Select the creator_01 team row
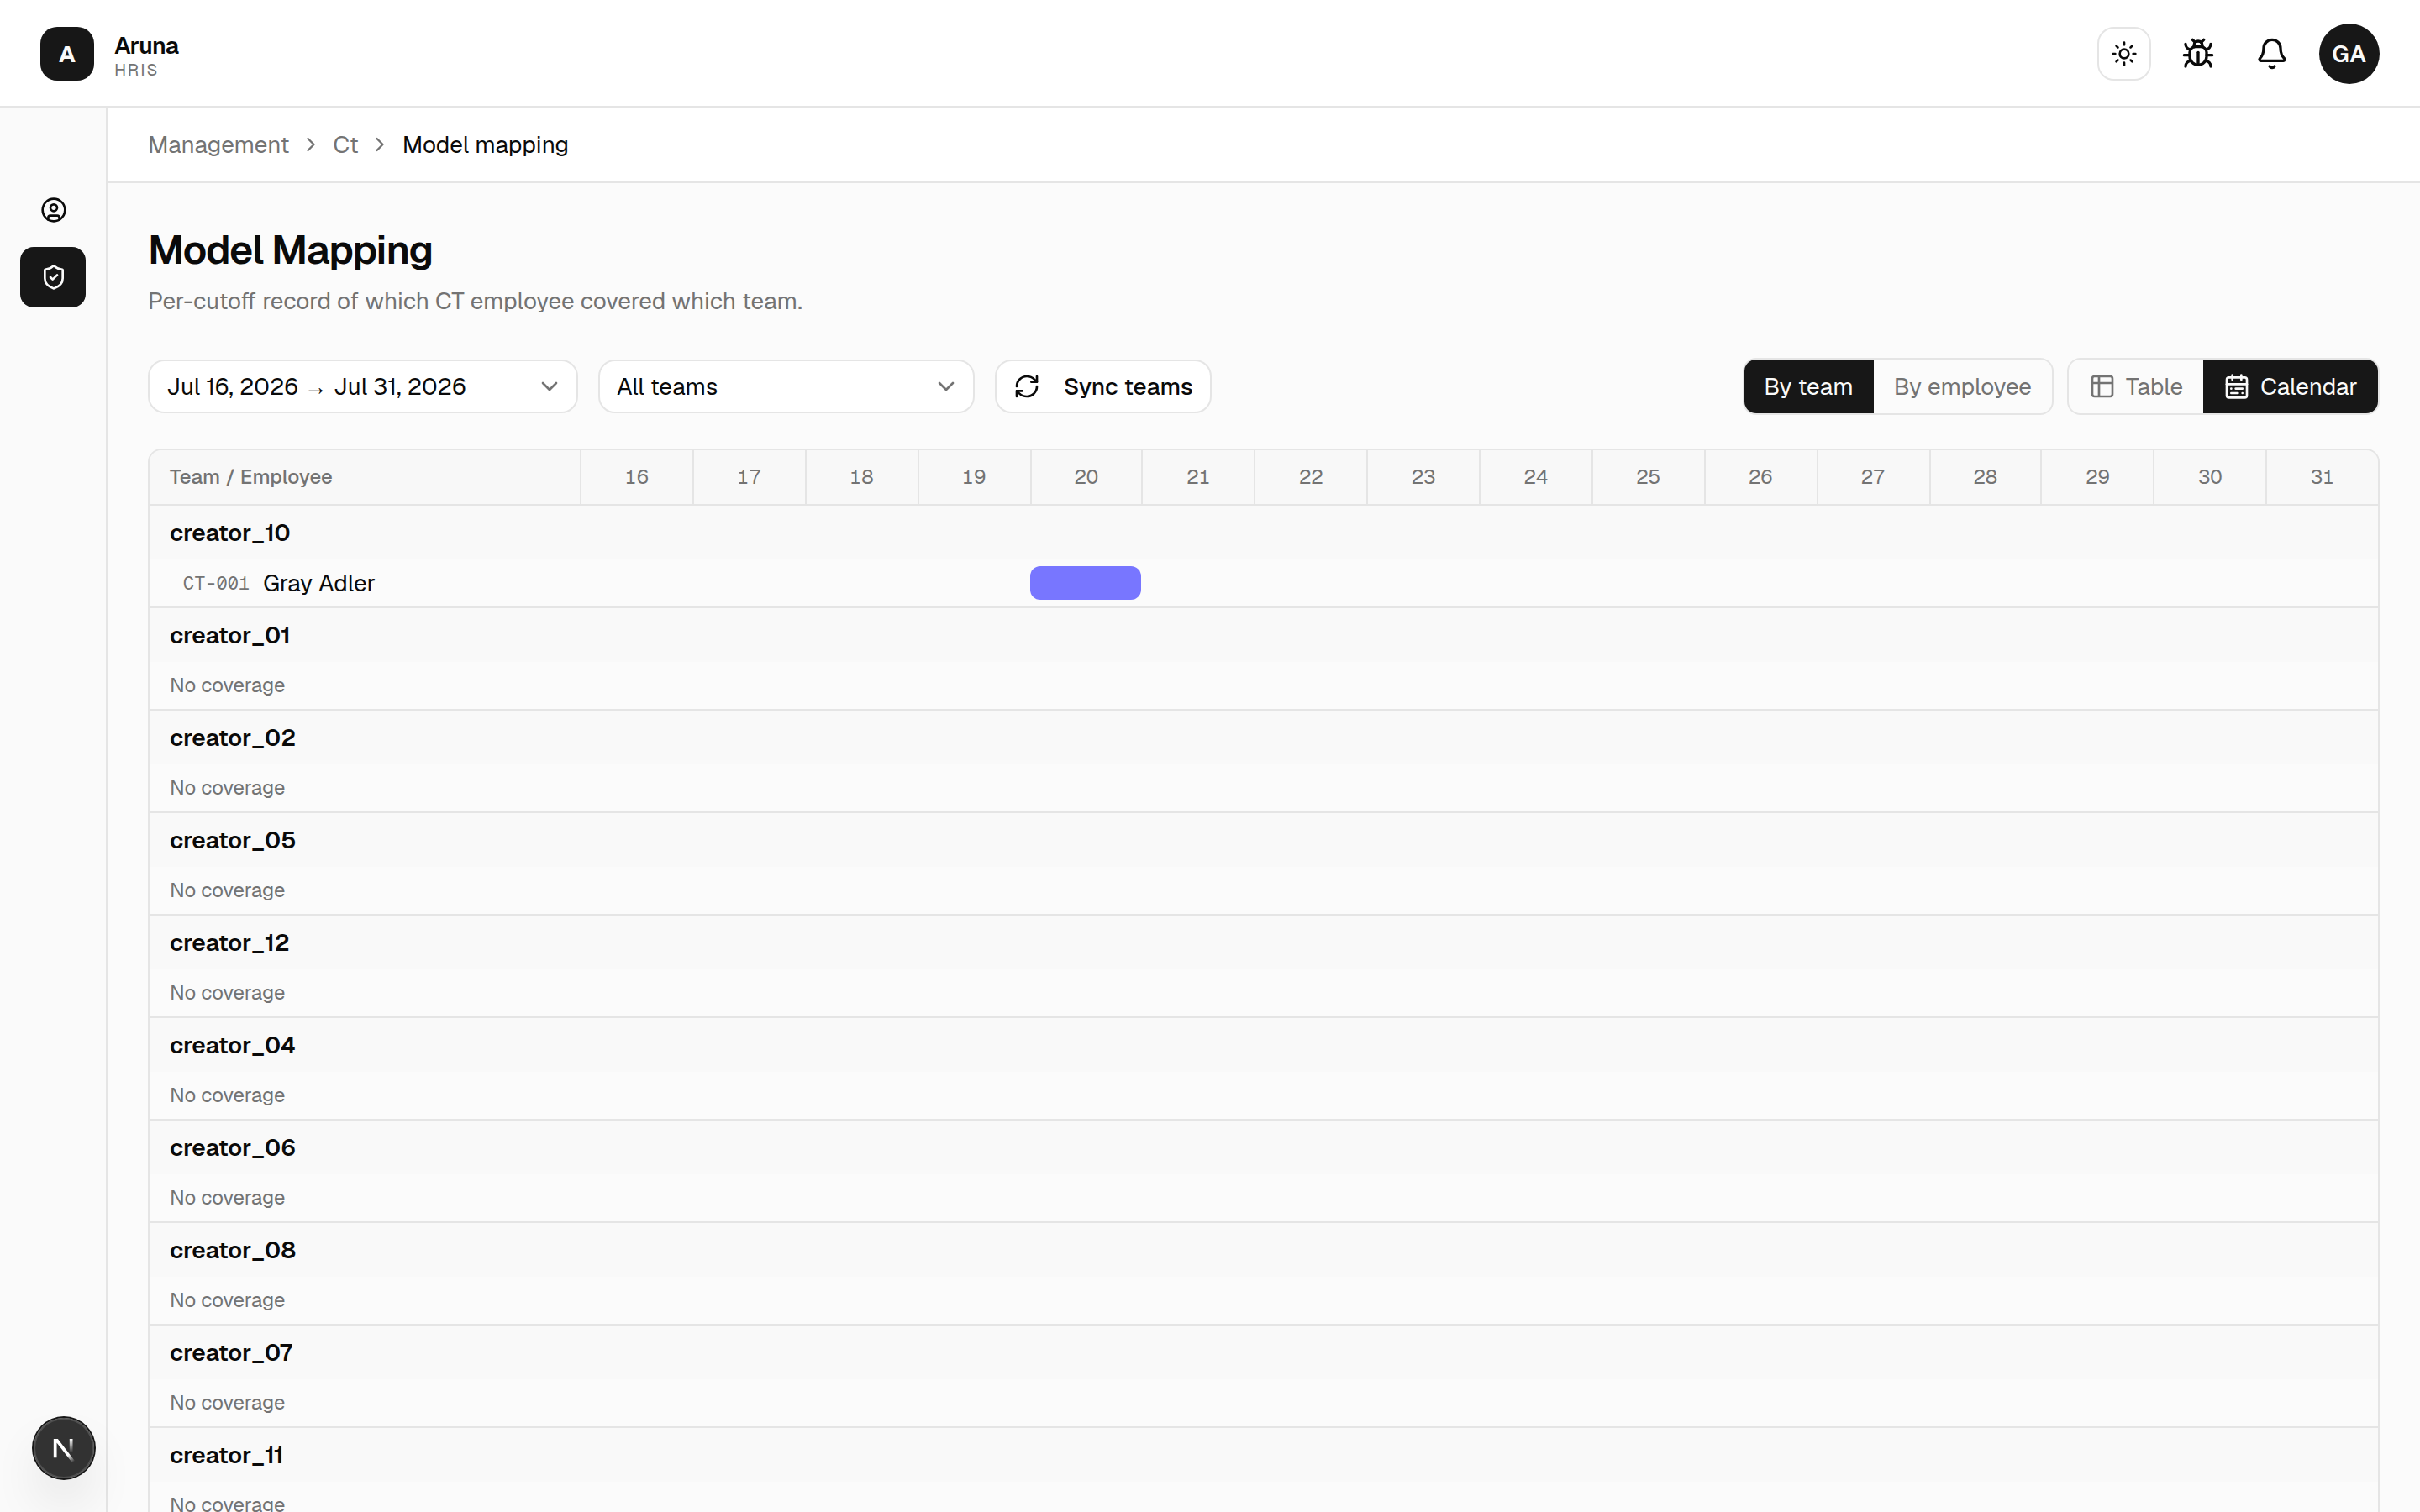Screen dimensions: 2420x1512 [x=1263, y=635]
